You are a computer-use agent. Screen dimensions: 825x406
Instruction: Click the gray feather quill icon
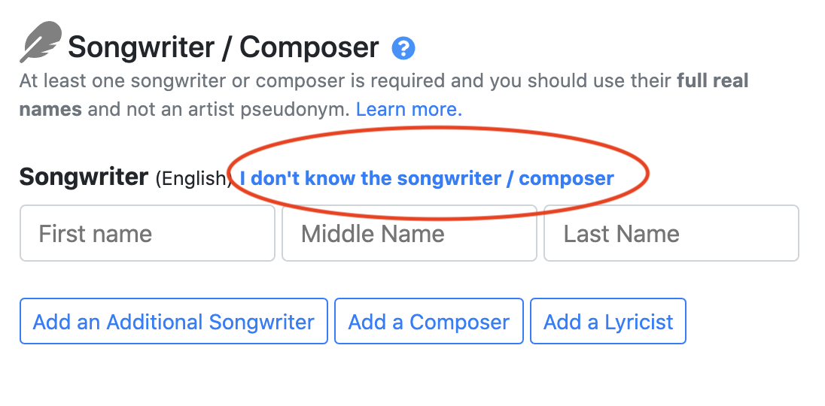[41, 41]
